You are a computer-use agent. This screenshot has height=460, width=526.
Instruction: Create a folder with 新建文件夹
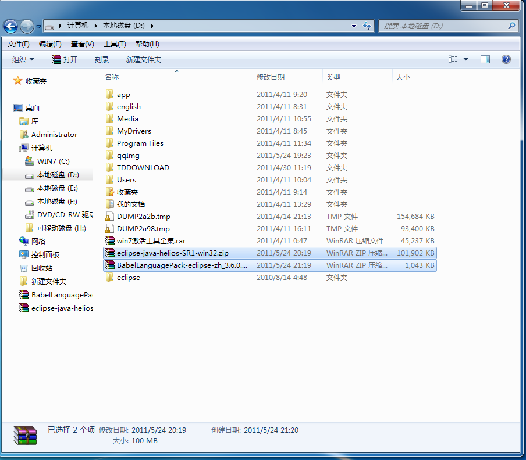(x=144, y=60)
